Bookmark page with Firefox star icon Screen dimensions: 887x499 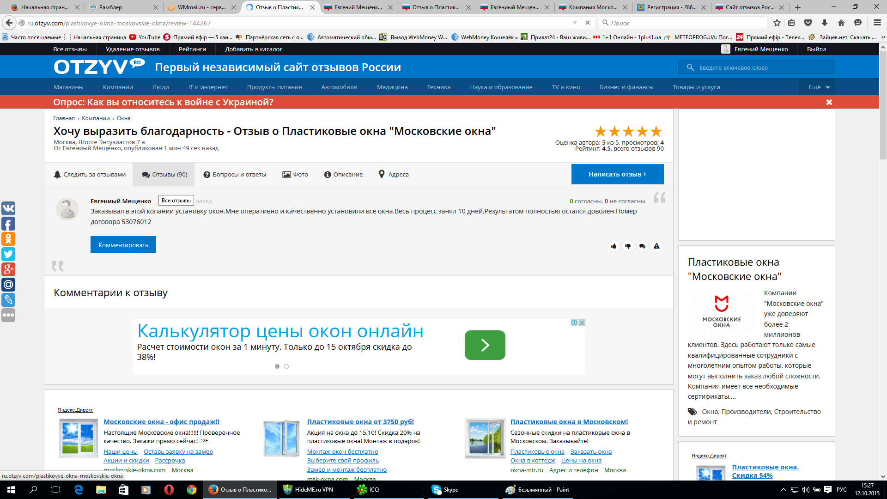[777, 23]
